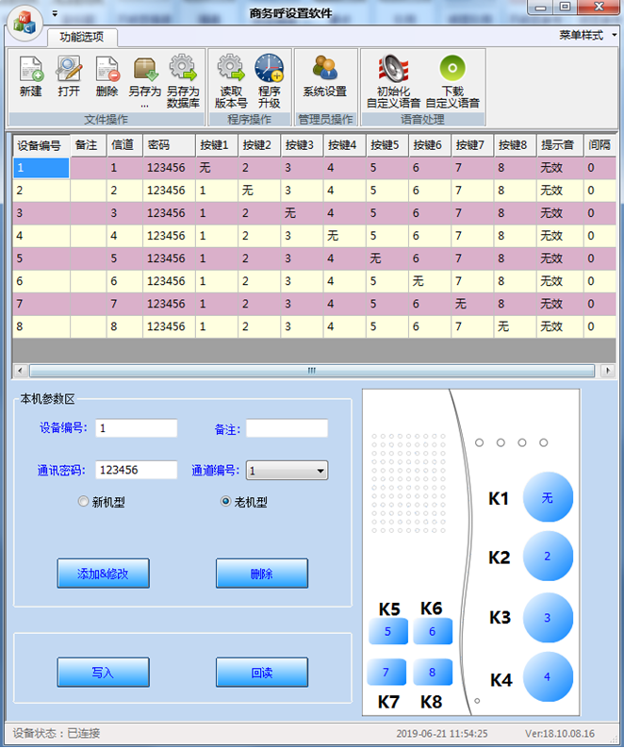This screenshot has width=624, height=749.
Task: Open the quick access toolbar dropdown arrow
Action: pyautogui.click(x=55, y=14)
